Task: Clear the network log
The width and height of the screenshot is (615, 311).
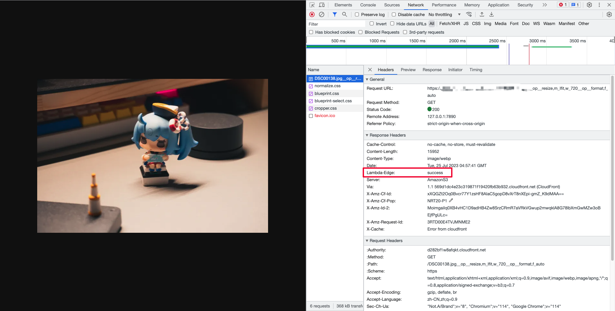Action: 322,14
